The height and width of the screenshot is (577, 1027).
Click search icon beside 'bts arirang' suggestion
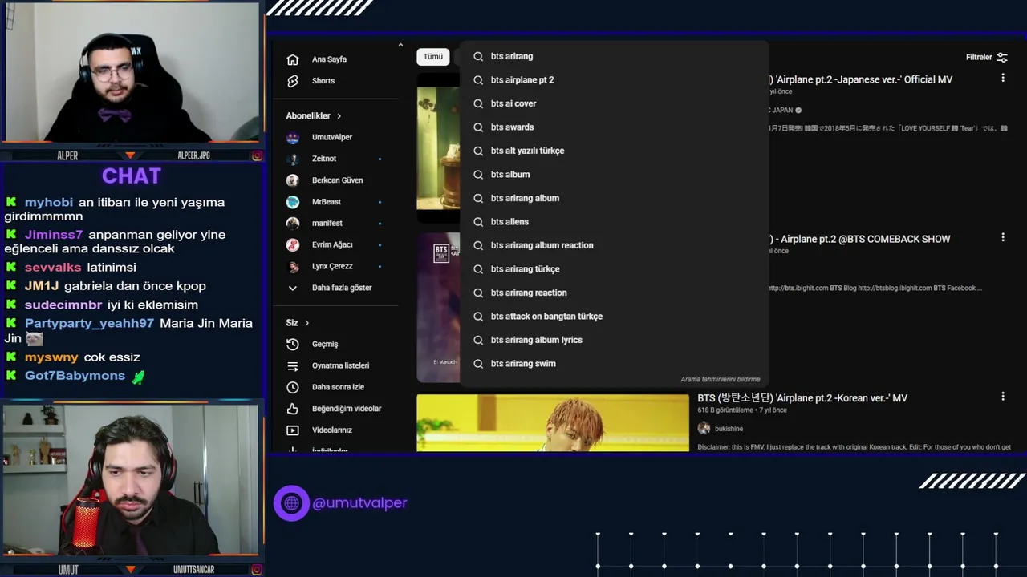478,56
